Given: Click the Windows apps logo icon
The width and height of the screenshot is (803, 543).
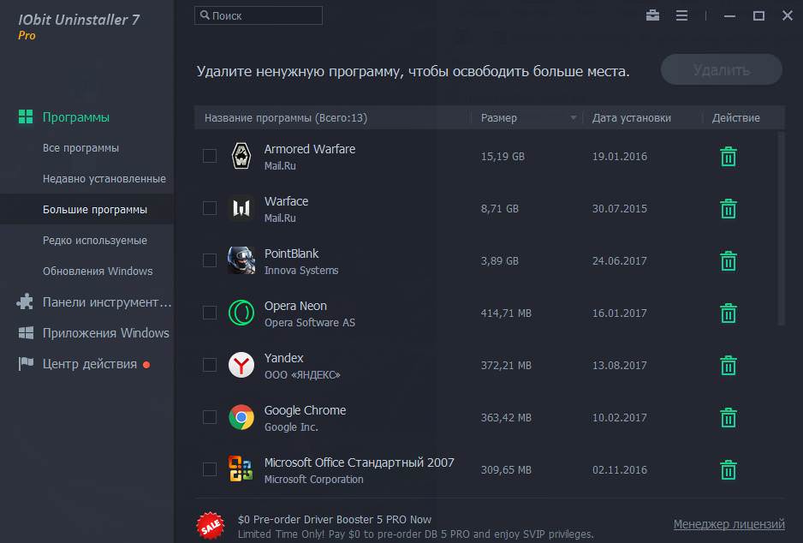Looking at the screenshot, I should pyautogui.click(x=26, y=333).
